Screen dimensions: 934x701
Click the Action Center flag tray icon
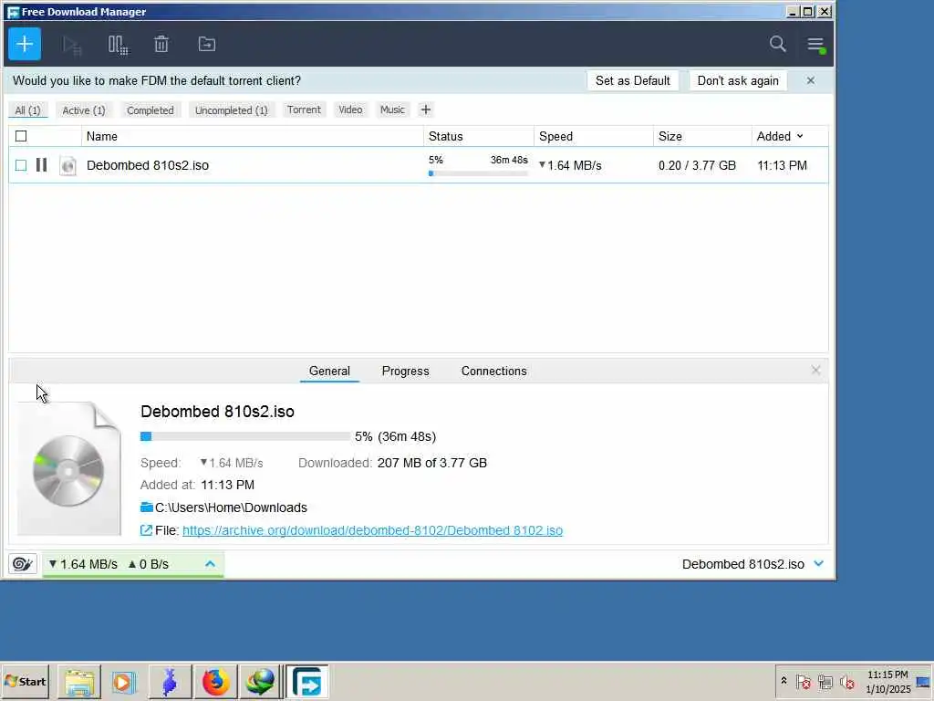tap(803, 681)
